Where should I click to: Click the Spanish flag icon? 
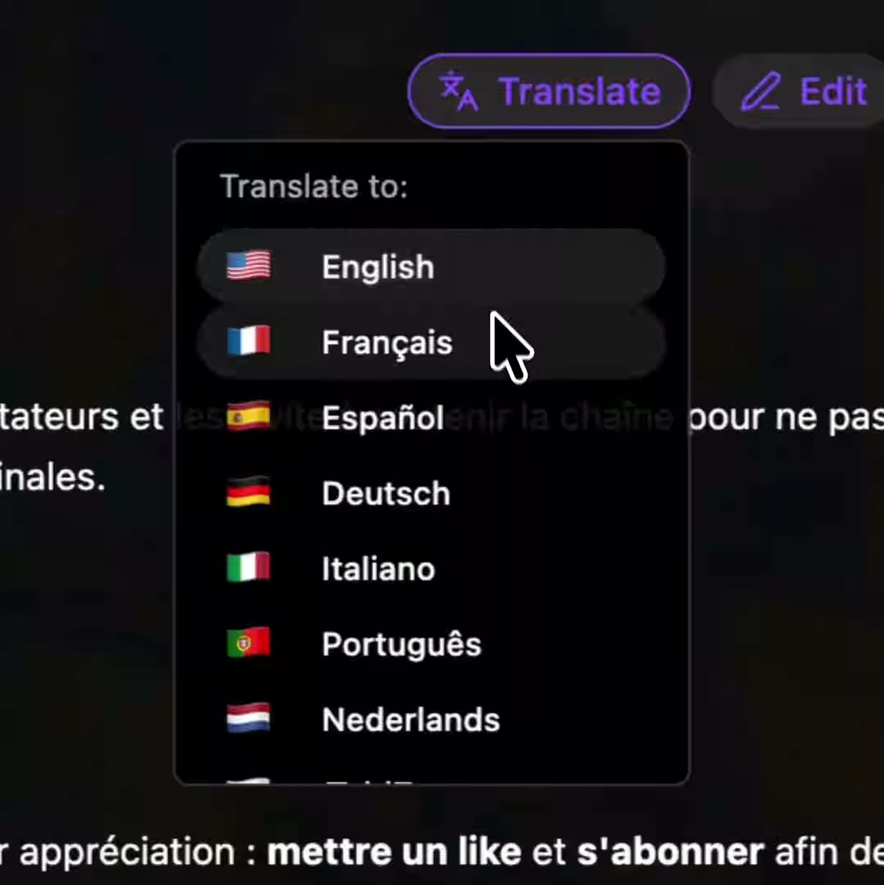[x=249, y=416]
